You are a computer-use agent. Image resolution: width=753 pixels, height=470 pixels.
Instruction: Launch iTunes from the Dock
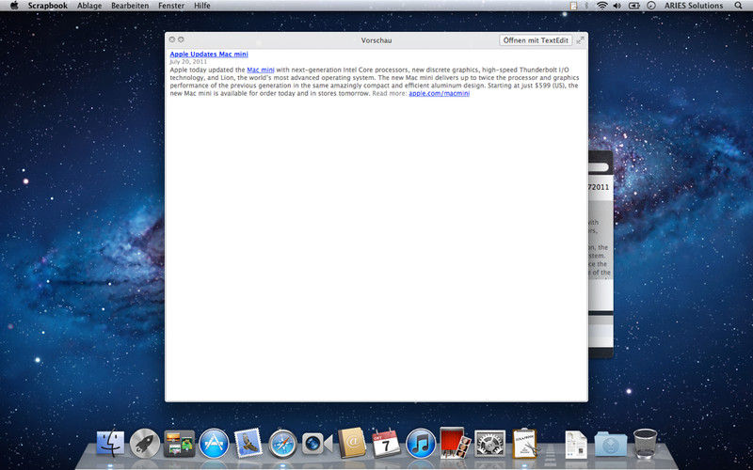tap(421, 443)
